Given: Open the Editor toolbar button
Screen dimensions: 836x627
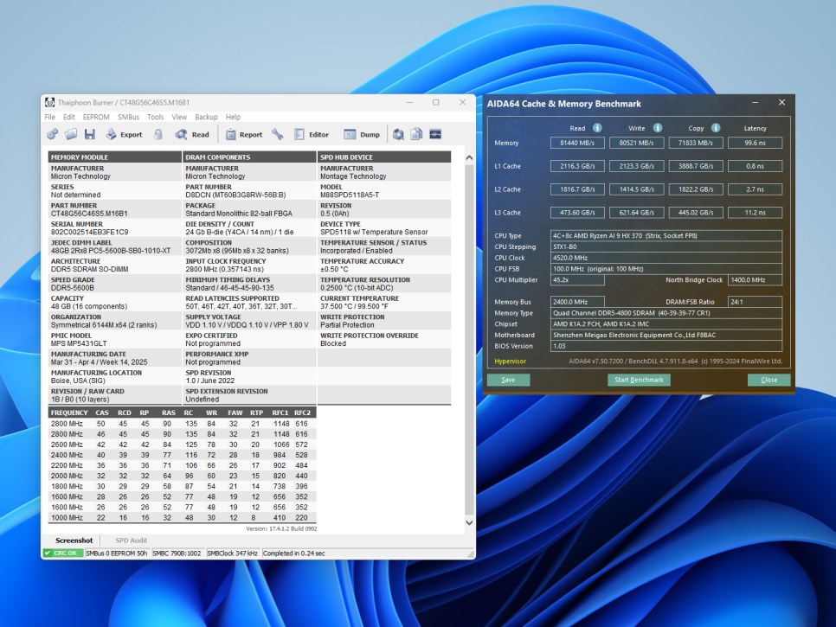Looking at the screenshot, I should pos(312,135).
